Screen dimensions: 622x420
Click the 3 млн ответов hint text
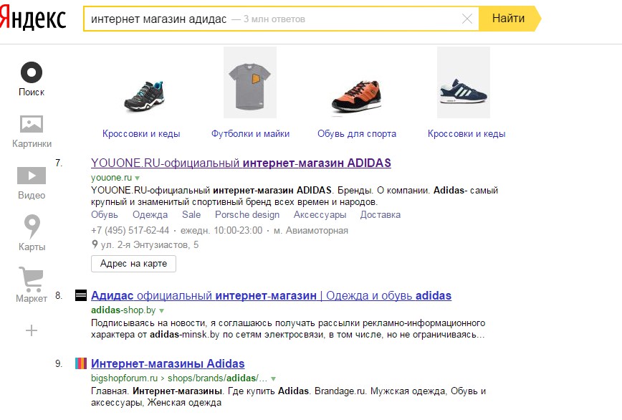[274, 19]
